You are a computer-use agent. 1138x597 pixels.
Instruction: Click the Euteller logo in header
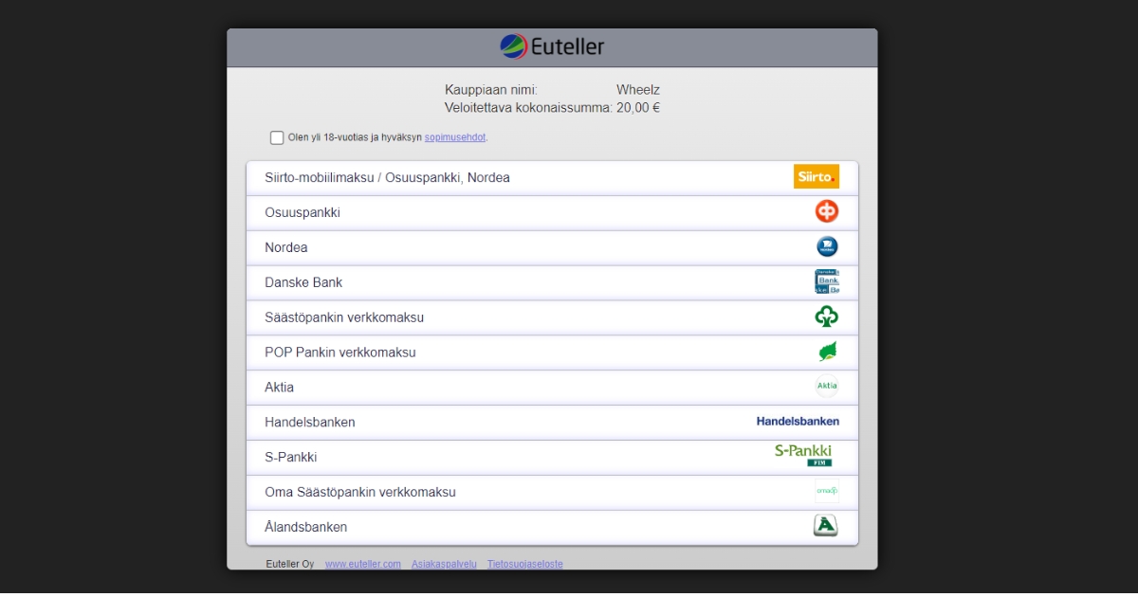[552, 46]
